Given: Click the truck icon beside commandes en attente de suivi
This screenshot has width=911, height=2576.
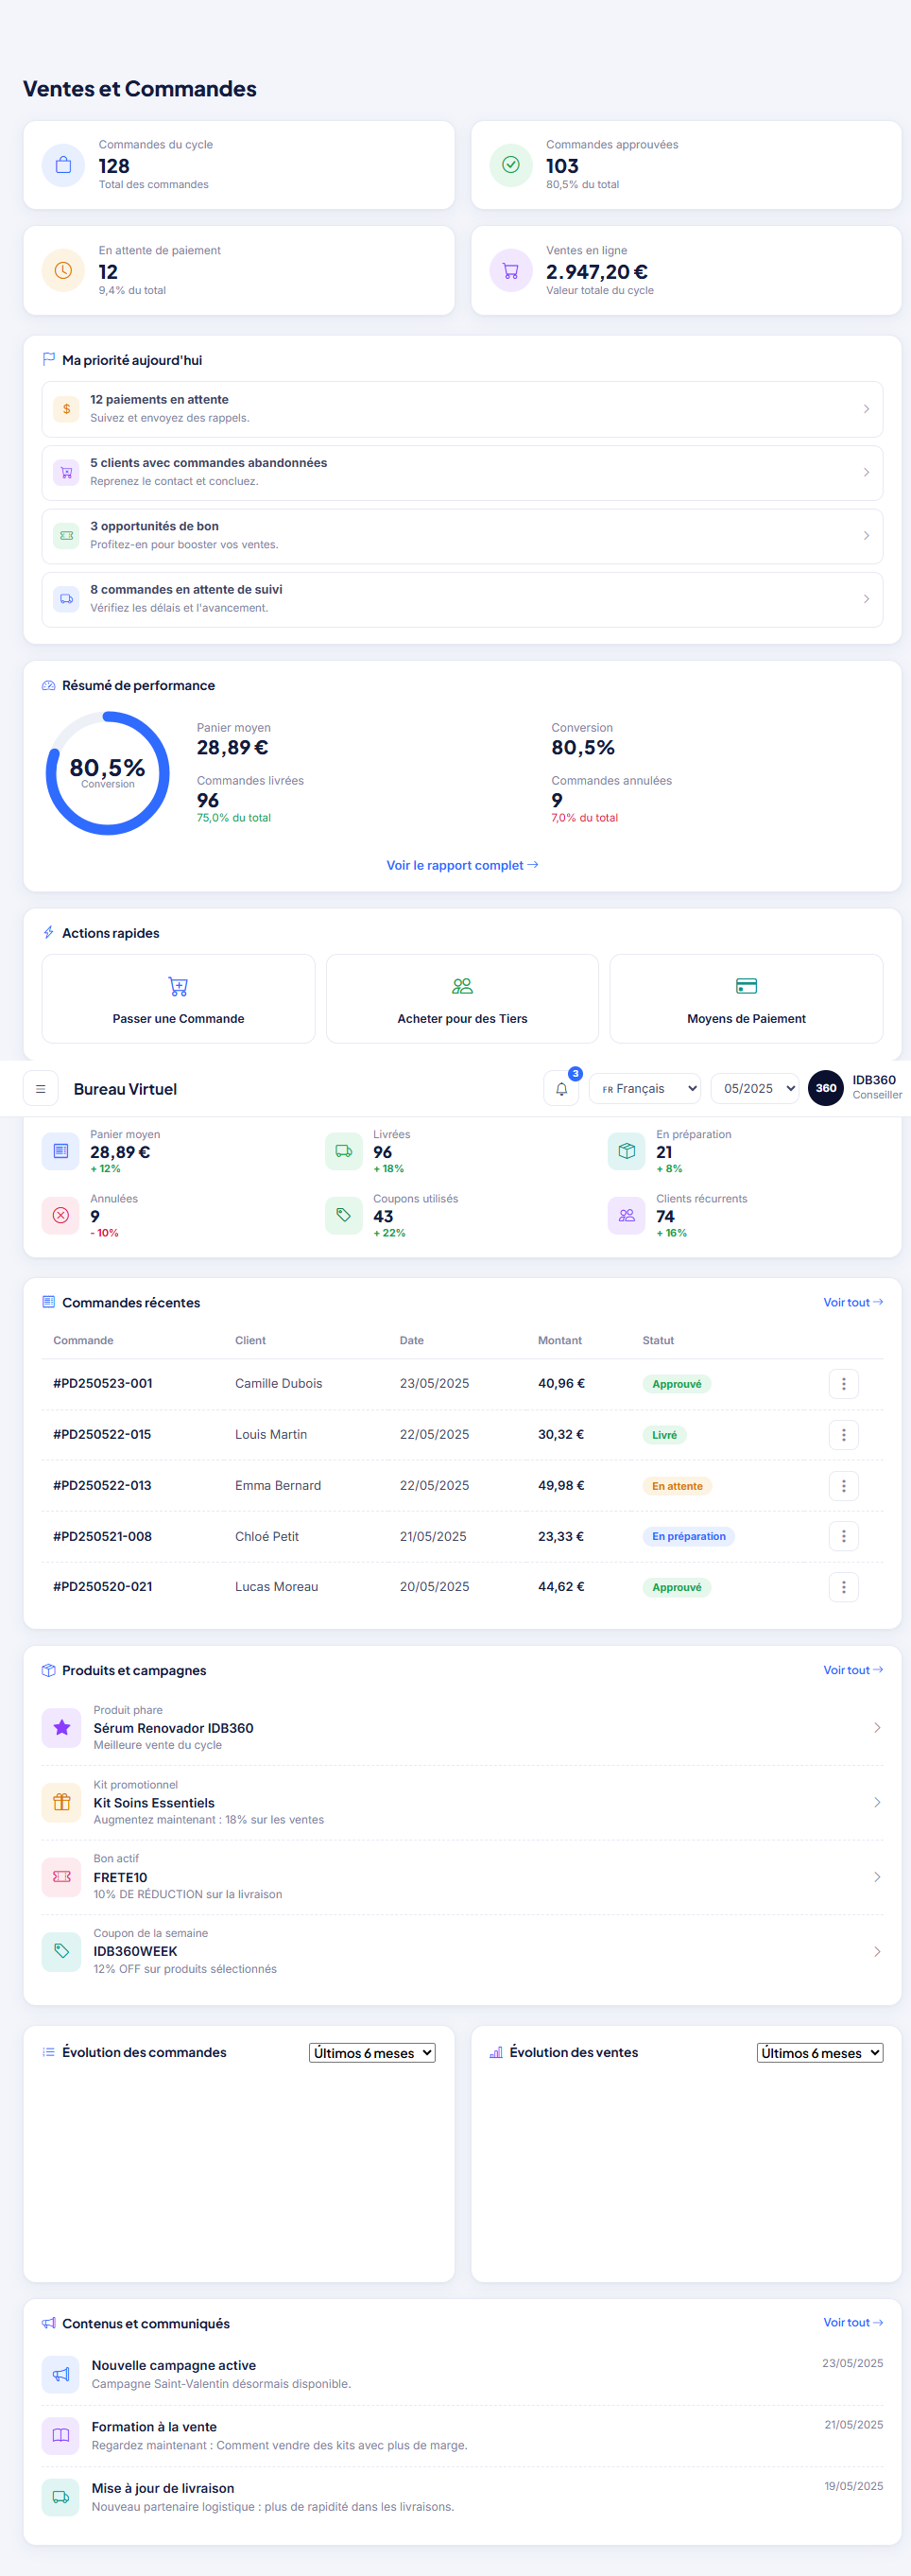Looking at the screenshot, I should 66,599.
